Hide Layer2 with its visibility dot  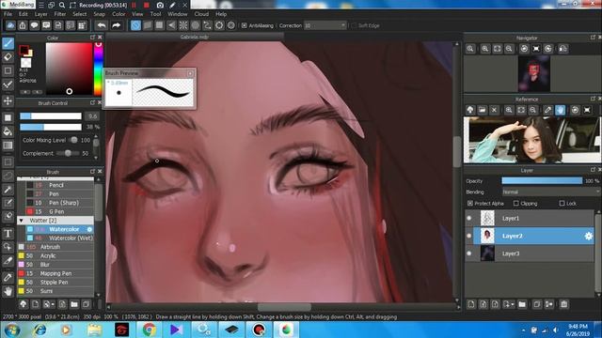tap(469, 236)
